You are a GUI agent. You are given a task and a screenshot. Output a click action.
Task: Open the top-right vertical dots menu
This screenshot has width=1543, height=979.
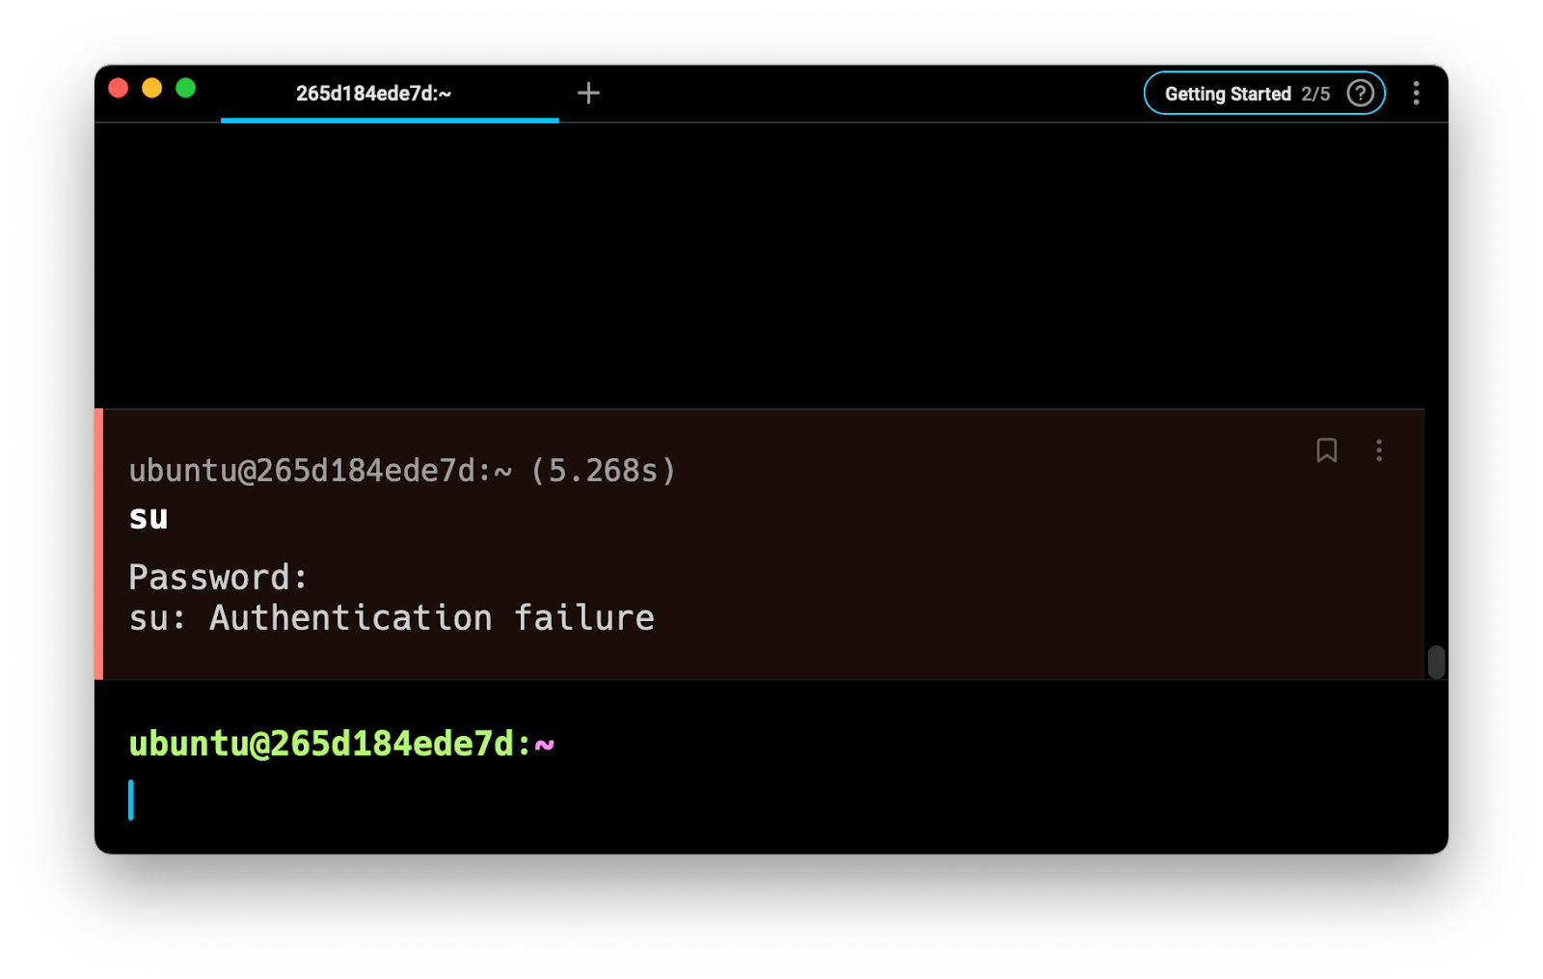[1416, 93]
